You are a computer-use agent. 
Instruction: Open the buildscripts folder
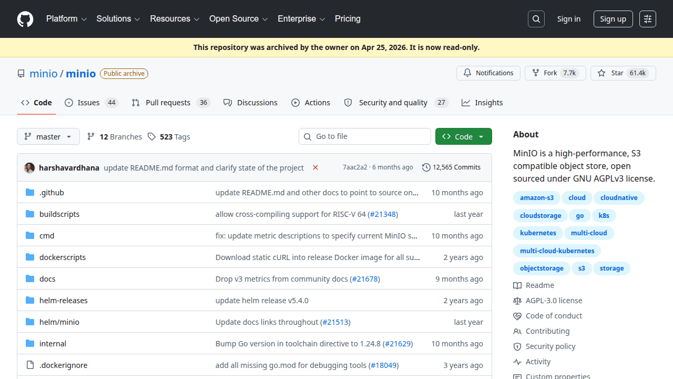point(59,214)
